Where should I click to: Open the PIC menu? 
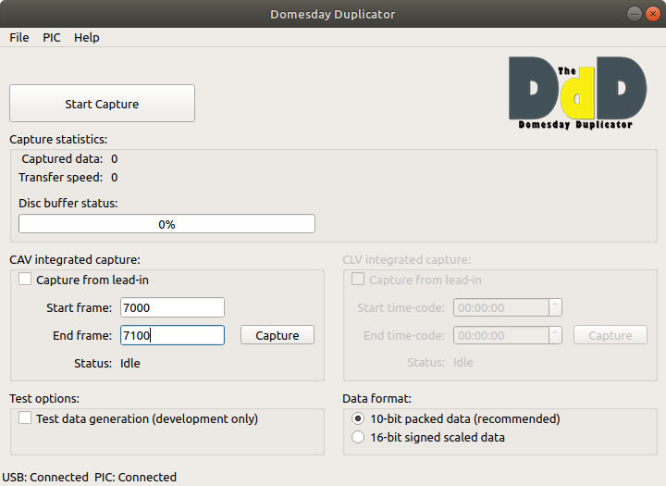coord(52,37)
